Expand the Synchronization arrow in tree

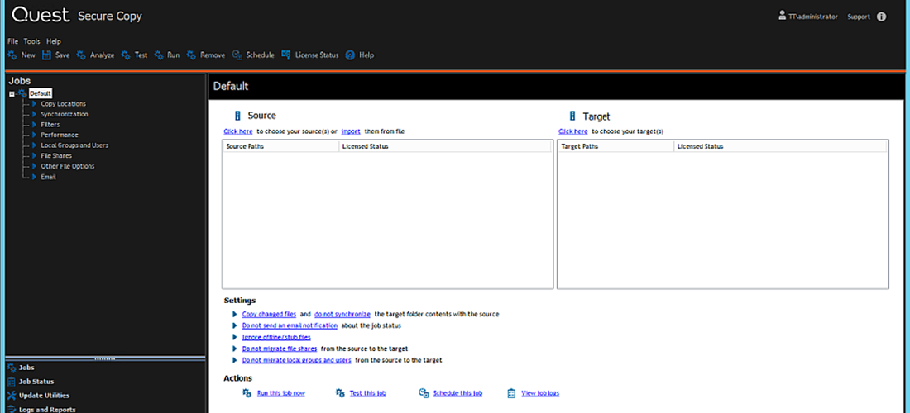34,114
